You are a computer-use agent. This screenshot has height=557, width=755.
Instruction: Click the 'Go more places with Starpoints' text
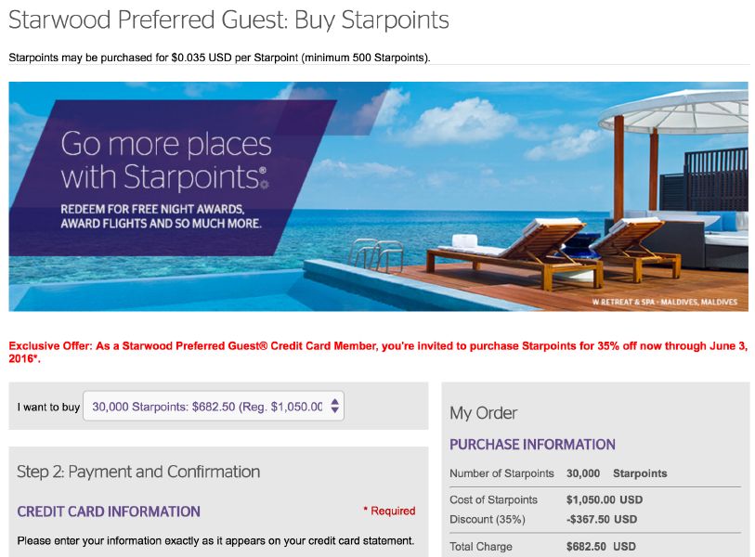pyautogui.click(x=165, y=160)
